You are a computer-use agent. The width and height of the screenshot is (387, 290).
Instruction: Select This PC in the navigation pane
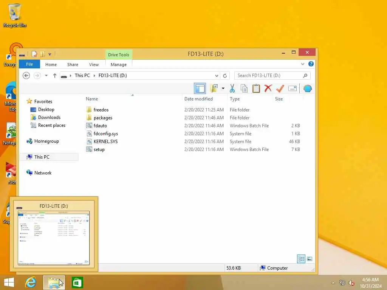point(42,157)
